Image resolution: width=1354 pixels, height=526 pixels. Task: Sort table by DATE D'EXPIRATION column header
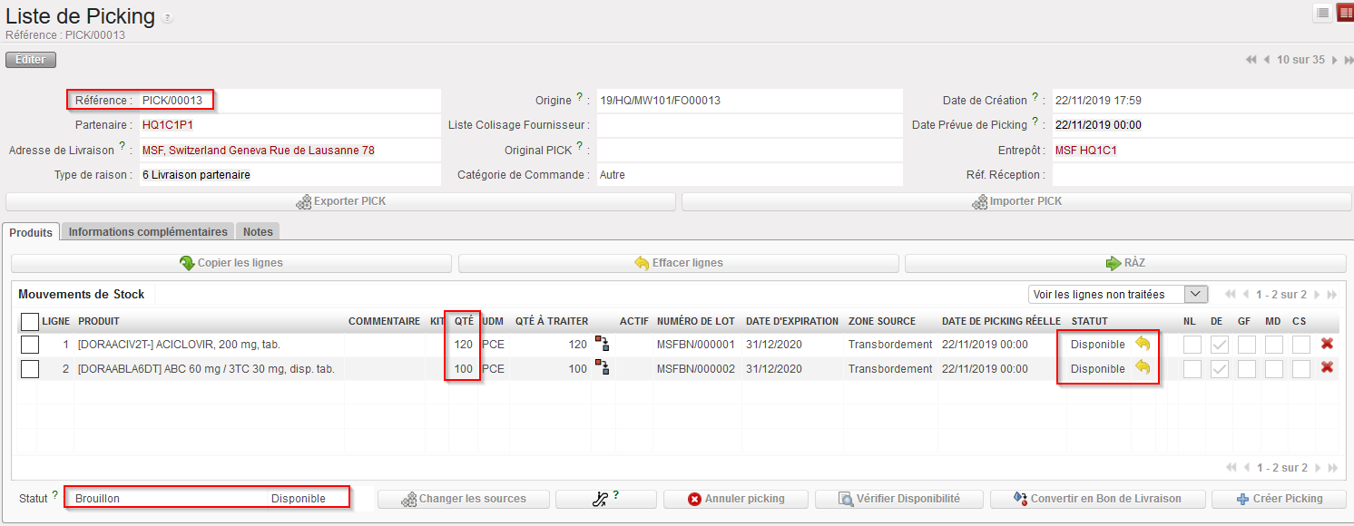(x=792, y=321)
